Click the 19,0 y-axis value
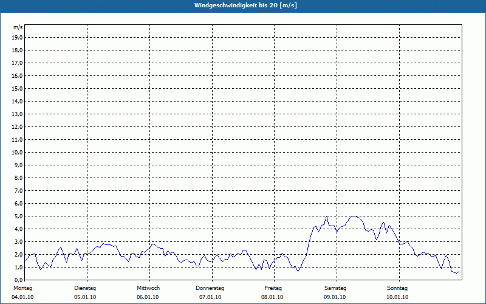This screenshot has height=304, width=486. (18, 38)
